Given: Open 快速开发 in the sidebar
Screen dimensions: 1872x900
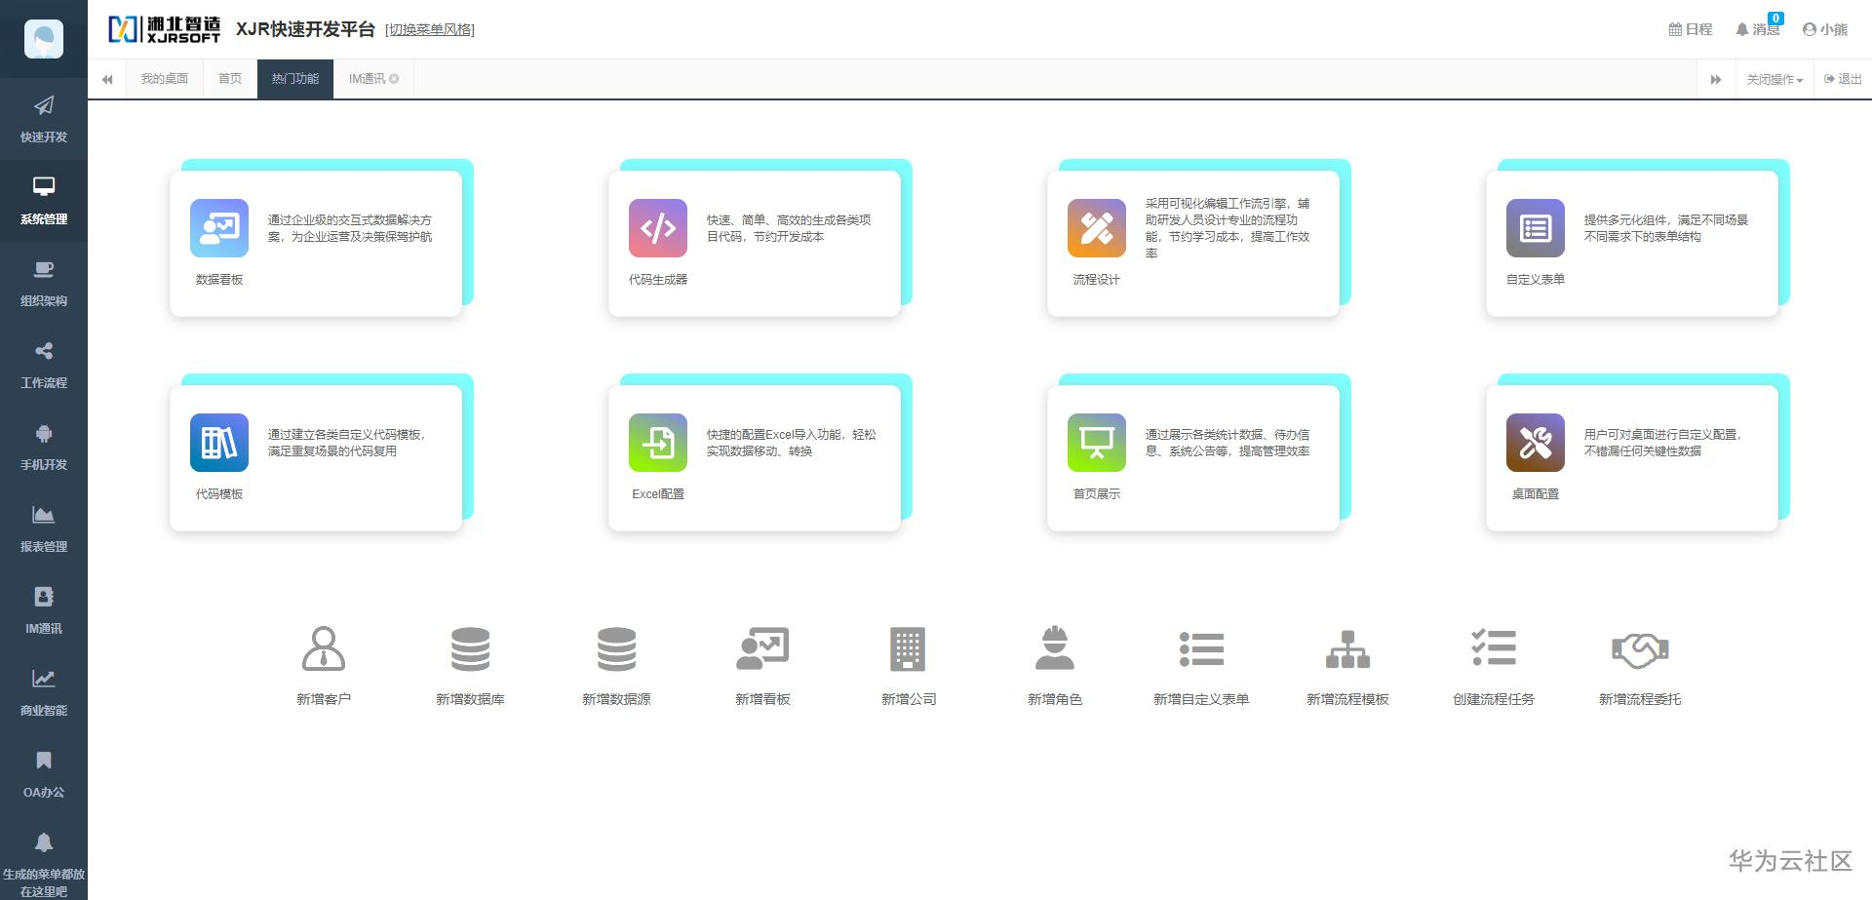Looking at the screenshot, I should pos(44,119).
